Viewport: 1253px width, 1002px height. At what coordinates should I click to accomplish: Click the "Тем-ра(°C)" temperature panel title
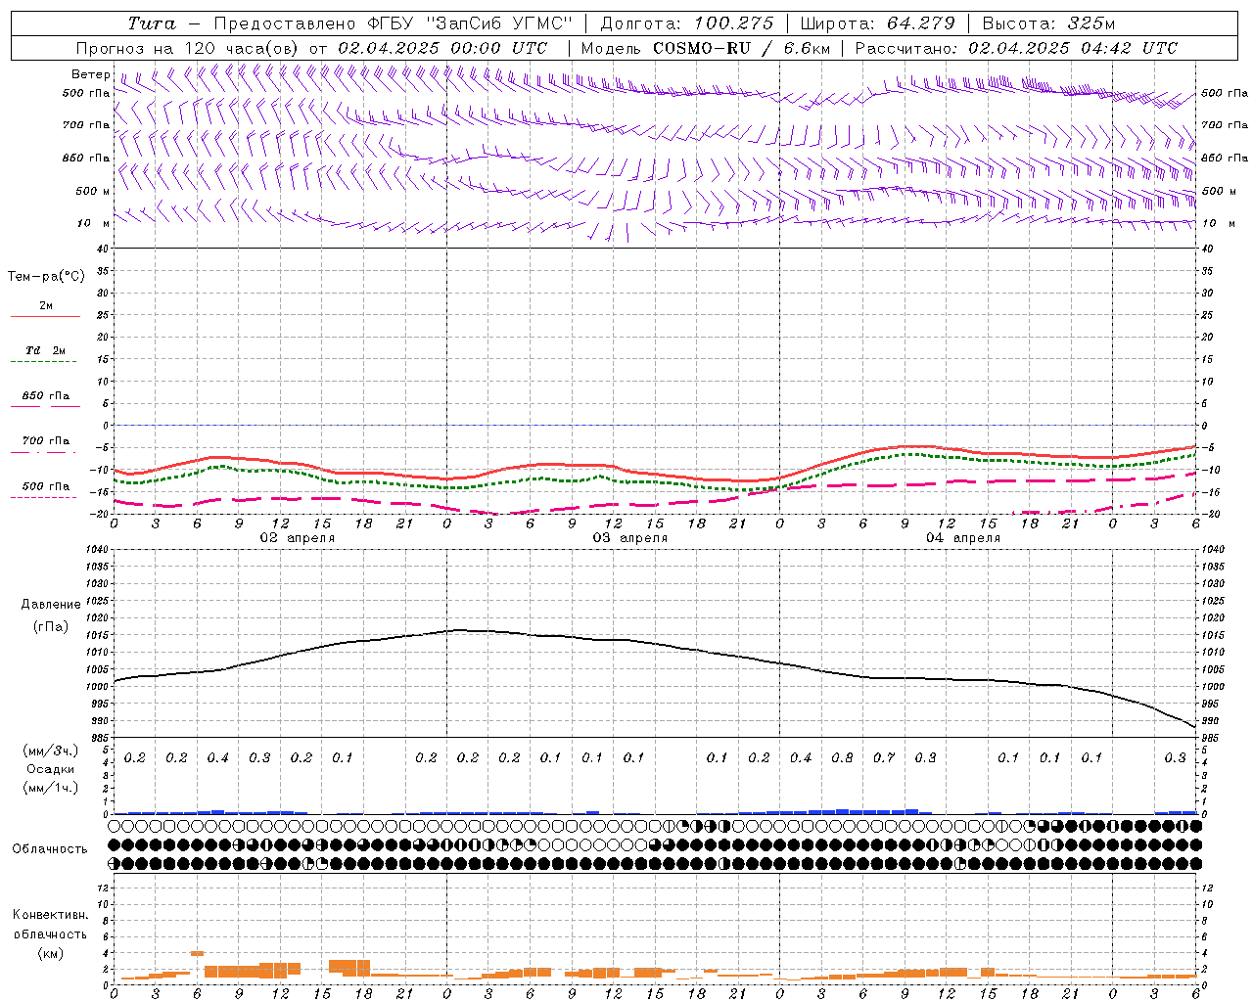pyautogui.click(x=46, y=277)
